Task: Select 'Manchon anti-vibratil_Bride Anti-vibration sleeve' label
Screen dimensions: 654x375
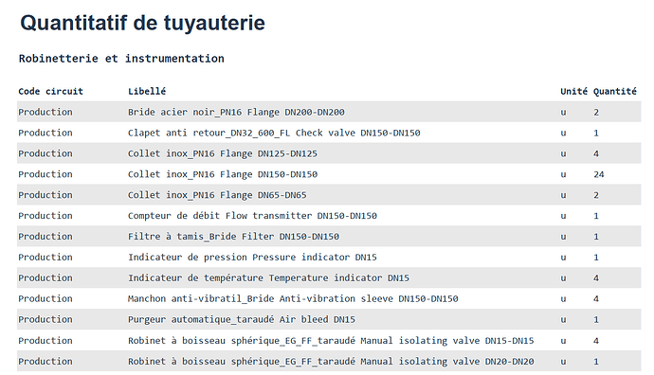Action: pos(293,298)
